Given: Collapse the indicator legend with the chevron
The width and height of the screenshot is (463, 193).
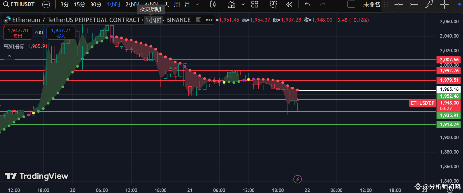Looking at the screenshot, I should pos(9,56).
